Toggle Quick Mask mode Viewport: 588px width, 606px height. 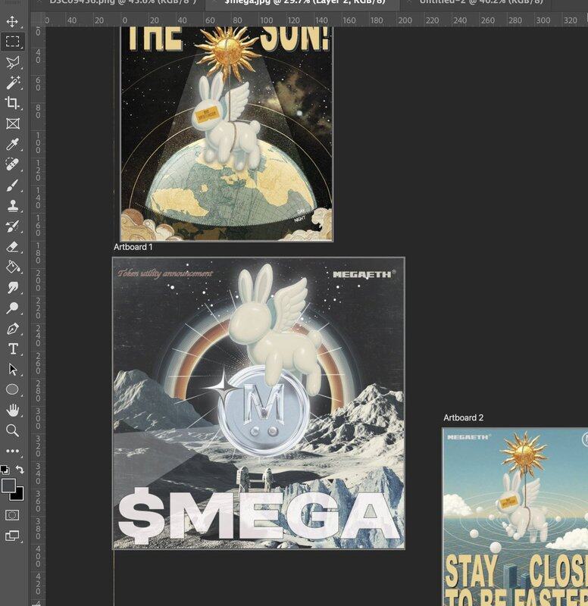12,515
